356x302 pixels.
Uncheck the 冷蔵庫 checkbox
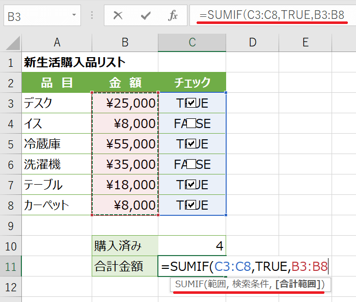click(x=191, y=144)
